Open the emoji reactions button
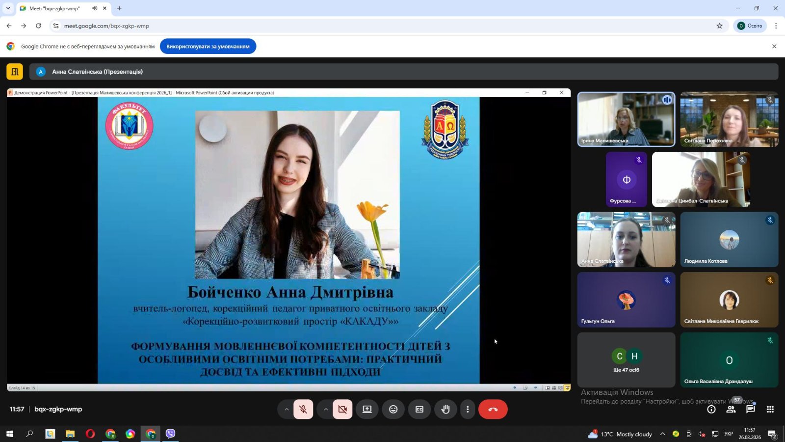The width and height of the screenshot is (785, 442). pos(393,409)
